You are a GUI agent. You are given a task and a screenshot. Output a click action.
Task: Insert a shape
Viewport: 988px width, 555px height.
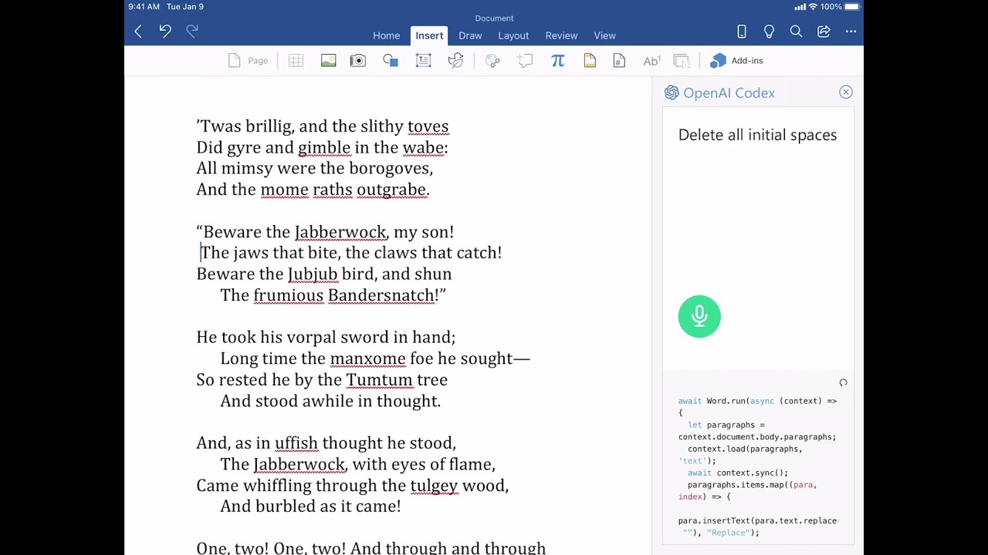point(391,61)
